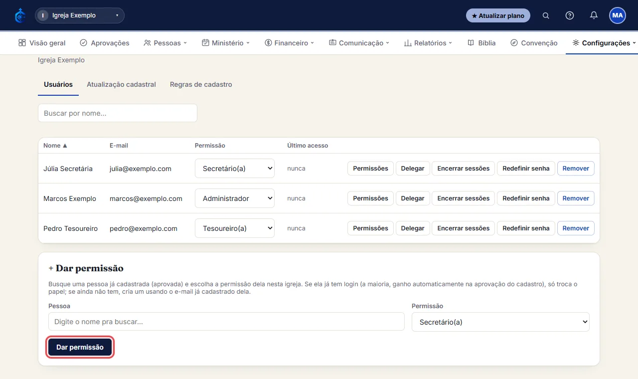Open Permissões for Júlia Secretária
The width and height of the screenshot is (638, 379).
tap(370, 169)
